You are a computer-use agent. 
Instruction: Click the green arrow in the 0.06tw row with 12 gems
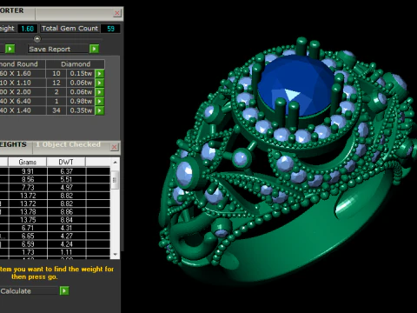pyautogui.click(x=99, y=83)
